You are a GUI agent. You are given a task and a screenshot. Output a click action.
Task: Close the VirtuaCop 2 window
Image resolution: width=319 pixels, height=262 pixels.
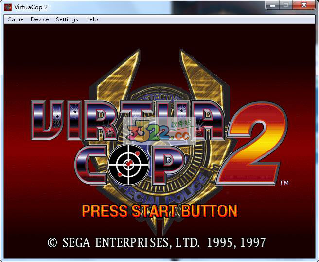[304, 5]
